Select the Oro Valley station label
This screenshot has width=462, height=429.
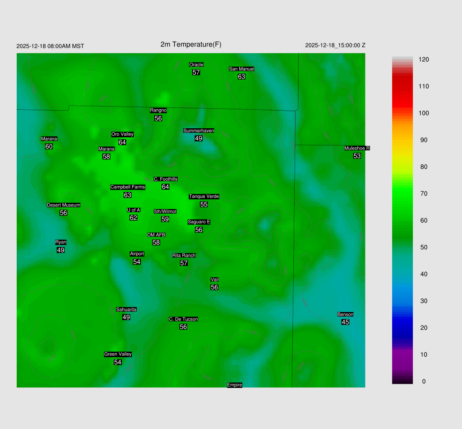(122, 134)
